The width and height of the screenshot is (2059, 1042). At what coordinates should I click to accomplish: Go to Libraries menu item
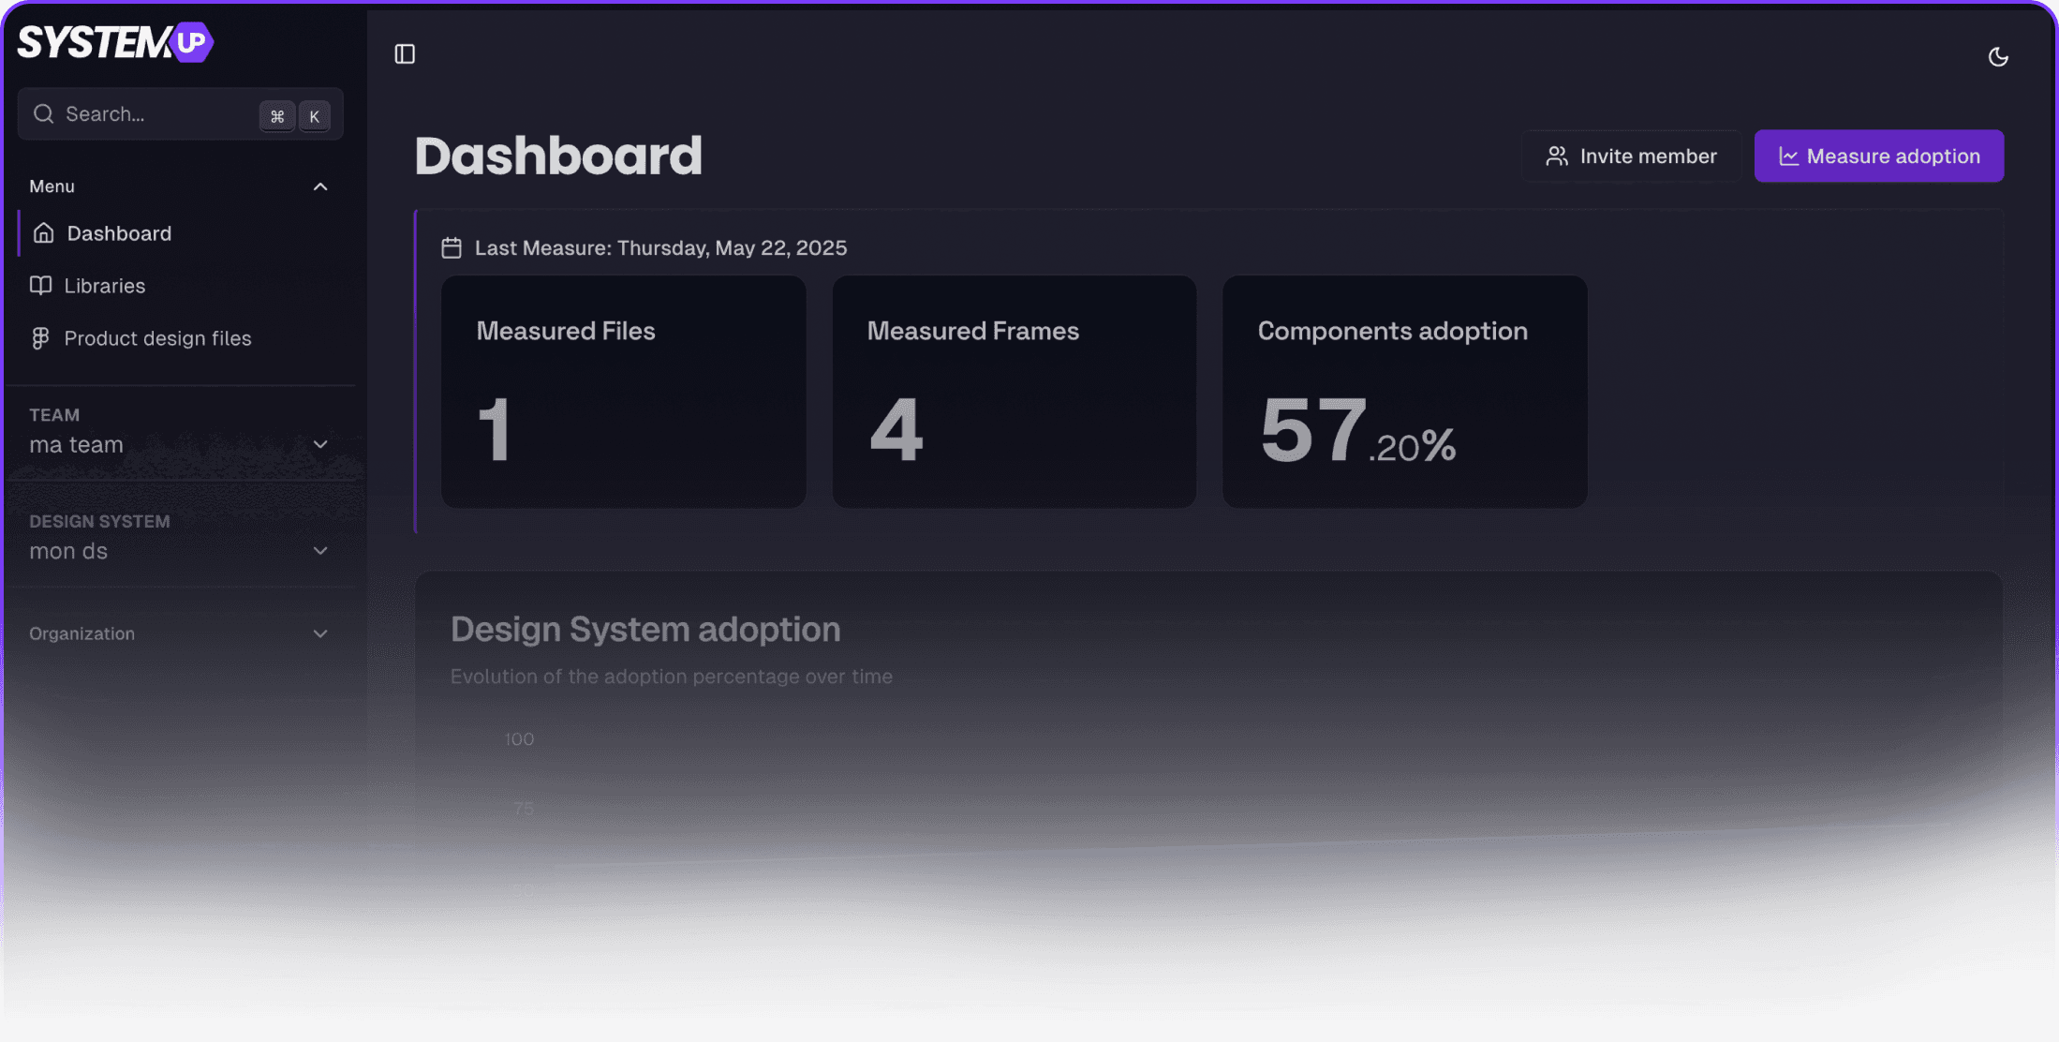[105, 286]
